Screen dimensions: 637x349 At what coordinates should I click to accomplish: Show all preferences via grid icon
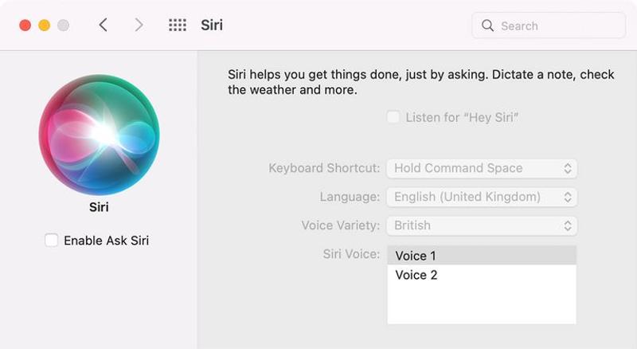178,25
